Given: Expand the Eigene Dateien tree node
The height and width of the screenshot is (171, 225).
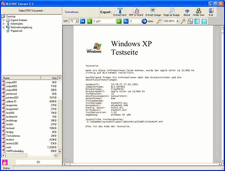Looking at the screenshot, I should (x=4, y=20).
